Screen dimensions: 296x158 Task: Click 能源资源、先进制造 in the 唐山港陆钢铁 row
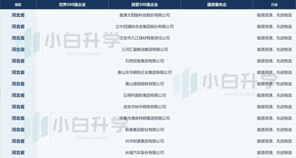[x=274, y=84]
